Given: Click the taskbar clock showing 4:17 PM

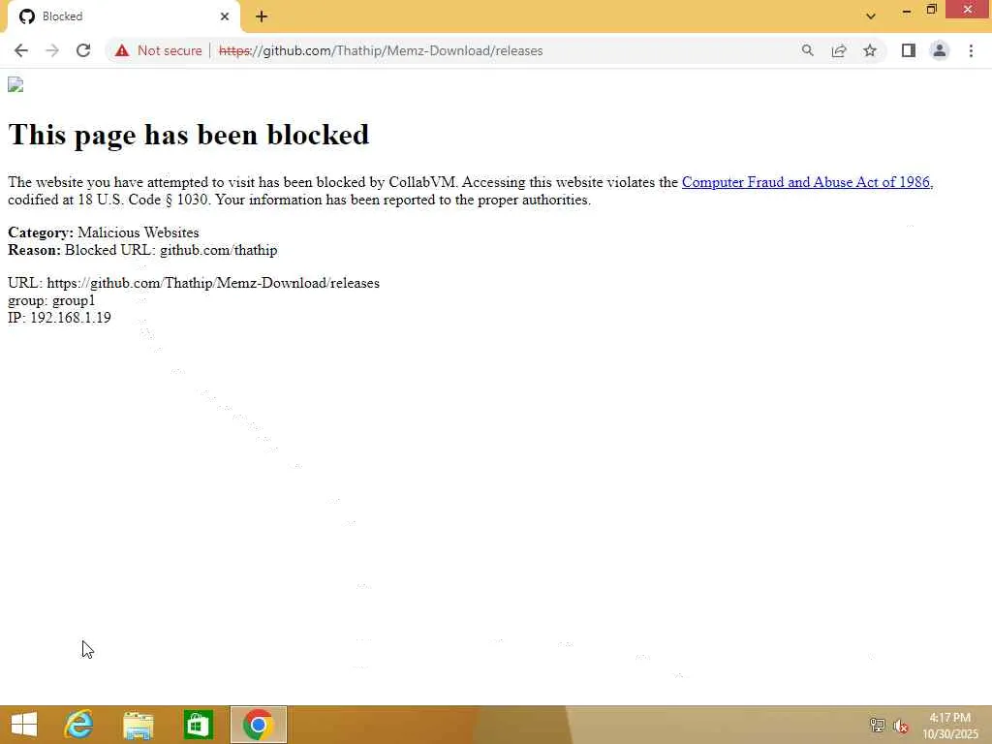Looking at the screenshot, I should pyautogui.click(x=950, y=726).
